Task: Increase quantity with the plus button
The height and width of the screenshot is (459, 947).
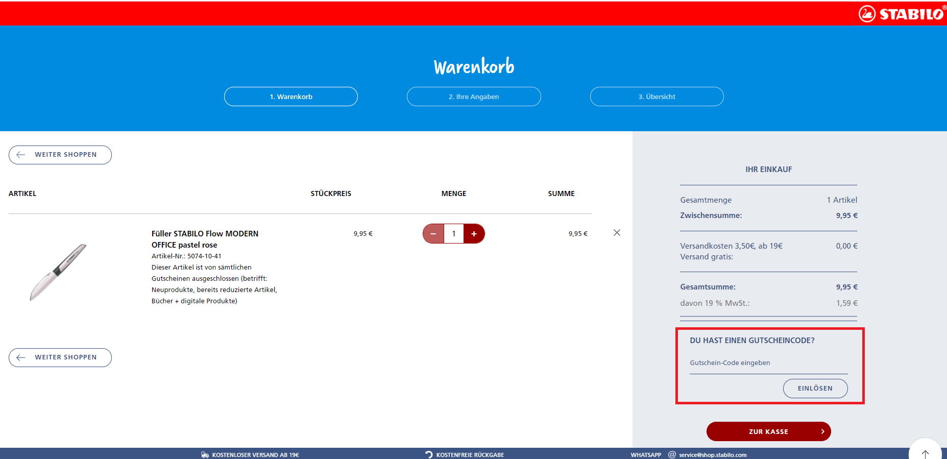Action: click(x=474, y=234)
